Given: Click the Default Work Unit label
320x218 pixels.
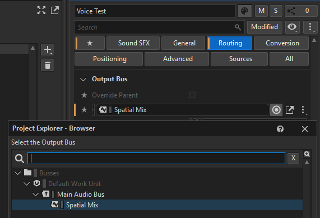Looking at the screenshot, I should pos(75,184).
